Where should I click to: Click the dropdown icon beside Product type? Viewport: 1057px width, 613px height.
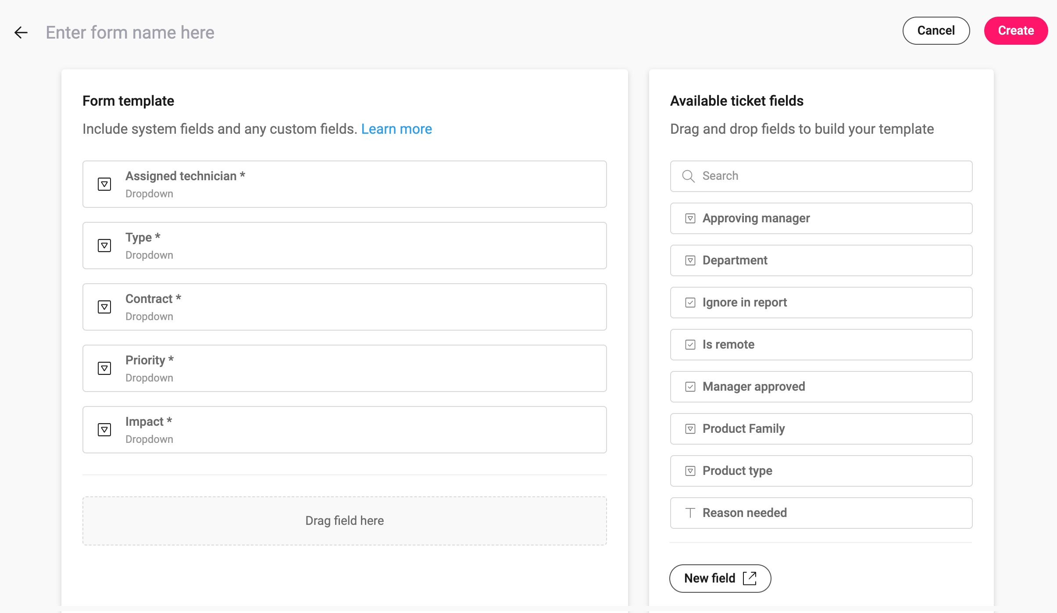690,470
